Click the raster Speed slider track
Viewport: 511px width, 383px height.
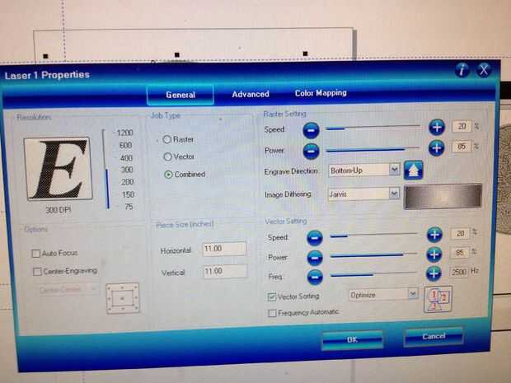click(373, 128)
